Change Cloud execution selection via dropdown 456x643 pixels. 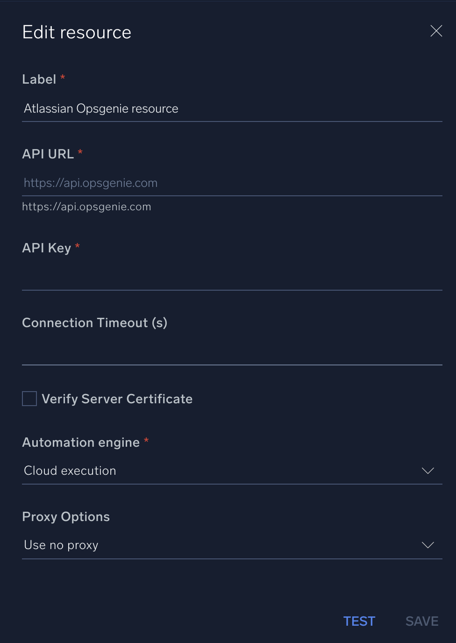click(x=427, y=471)
